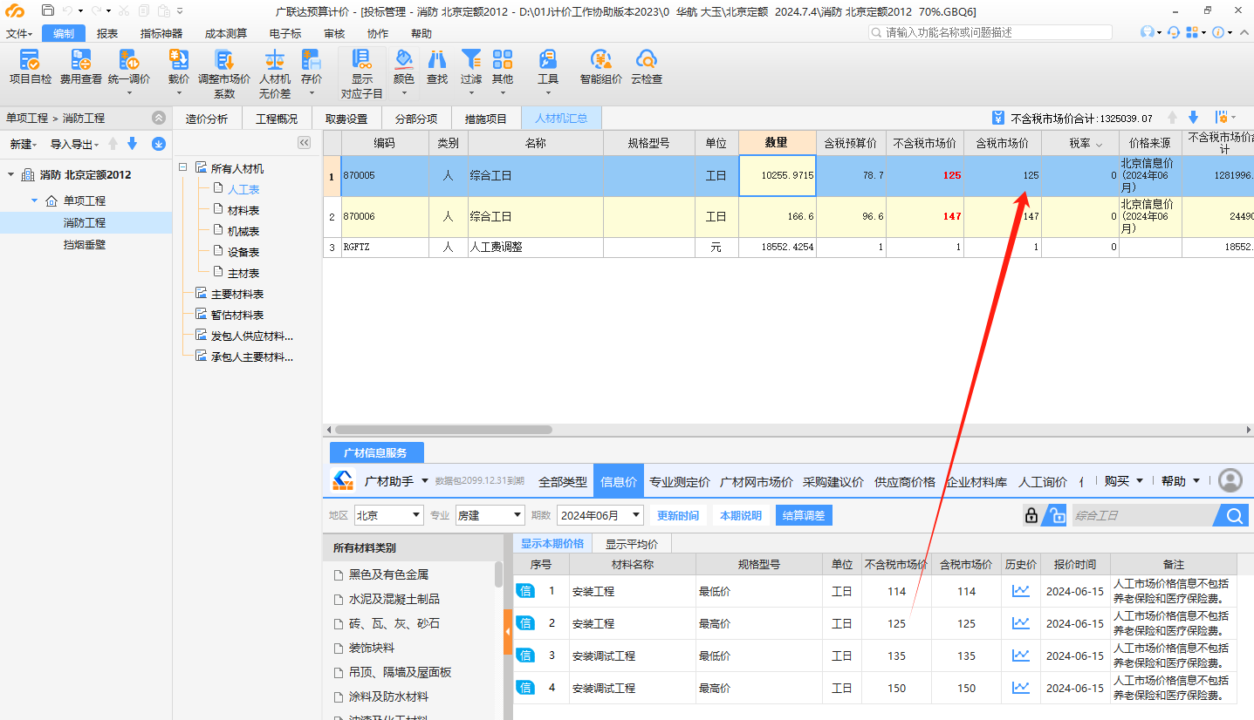Click the 信 badge of row 3
This screenshot has height=720, width=1254.
click(525, 655)
